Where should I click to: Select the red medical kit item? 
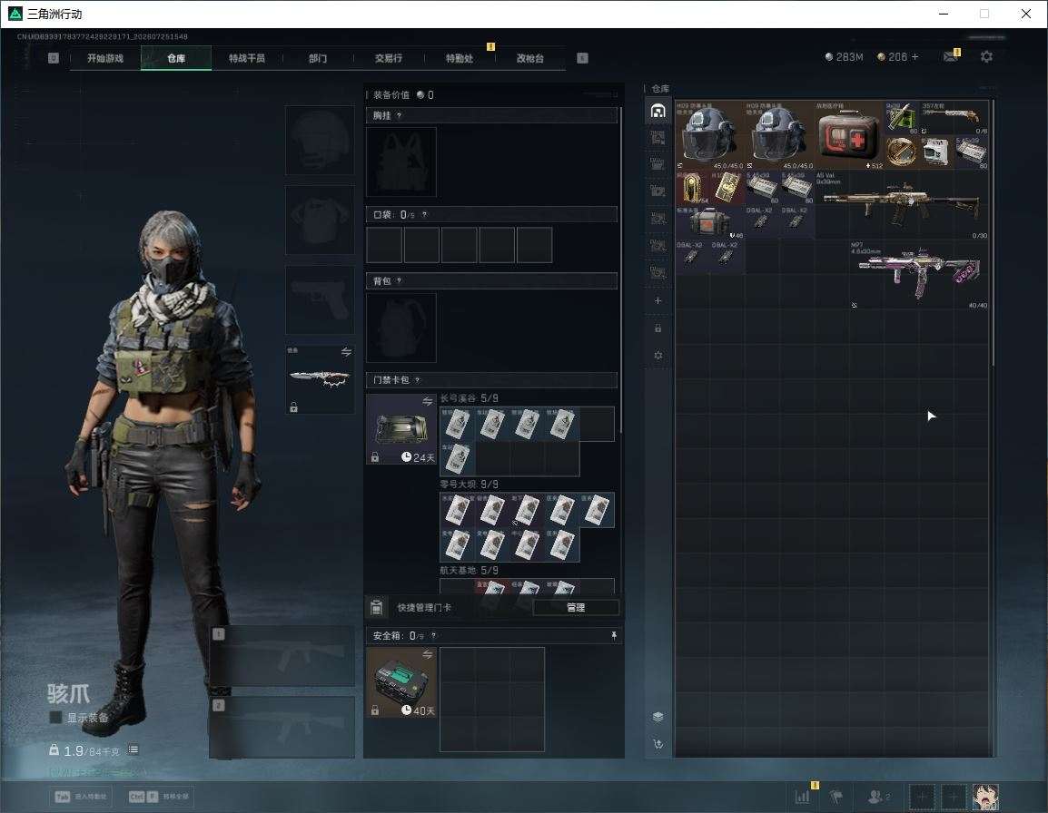point(849,135)
